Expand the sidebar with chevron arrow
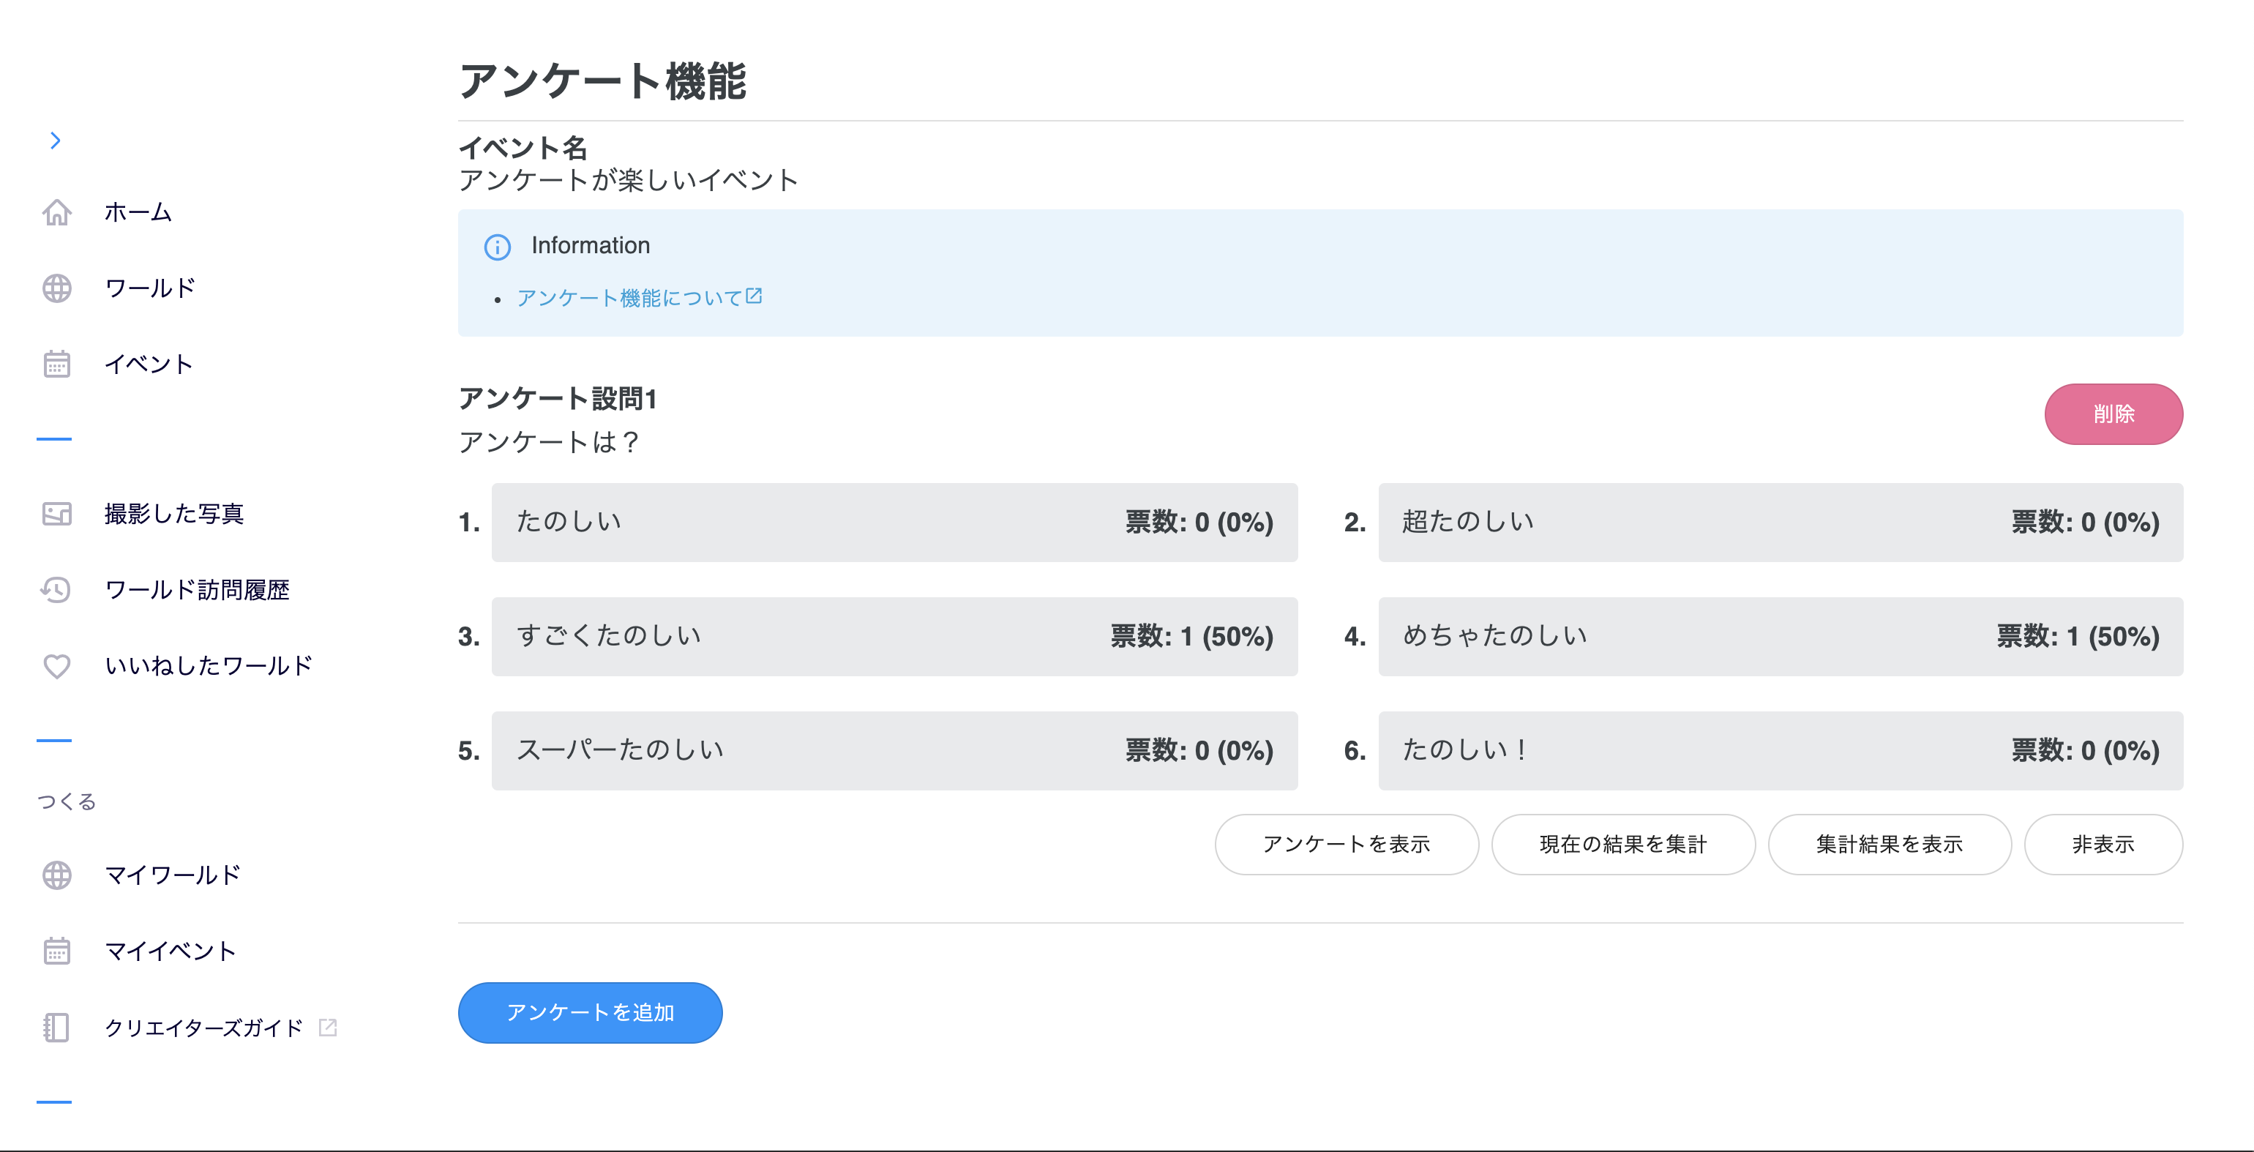 [x=55, y=140]
